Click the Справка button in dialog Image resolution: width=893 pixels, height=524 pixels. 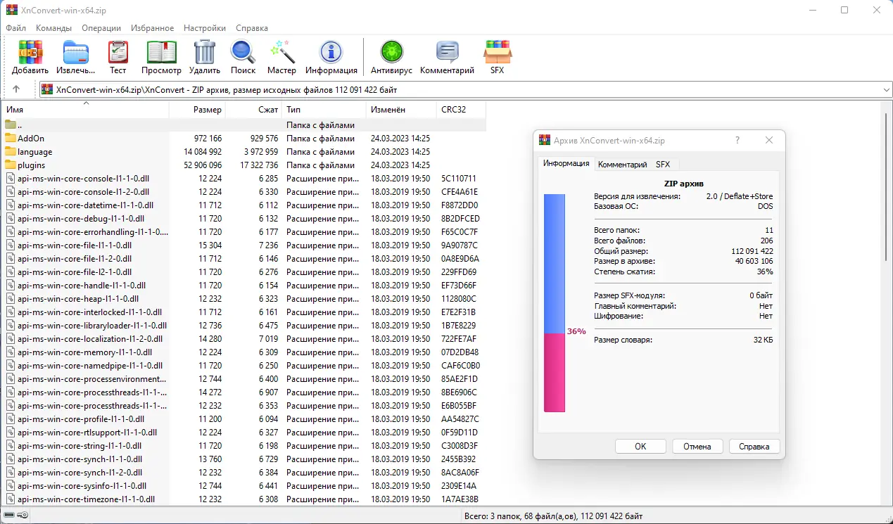pyautogui.click(x=754, y=446)
